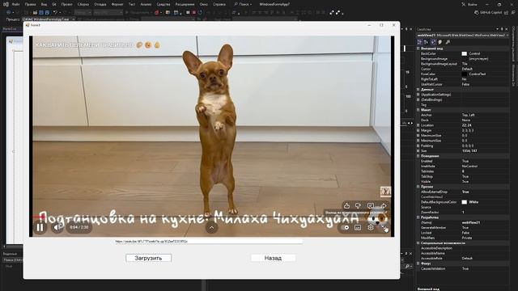518x291 pixels.
Task: Click the restart debugging icon
Action: (200, 13)
